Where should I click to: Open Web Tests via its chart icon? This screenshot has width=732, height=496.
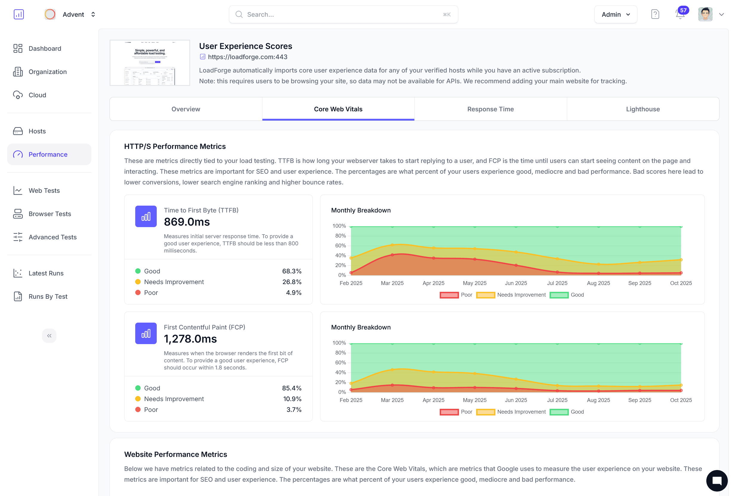18,190
